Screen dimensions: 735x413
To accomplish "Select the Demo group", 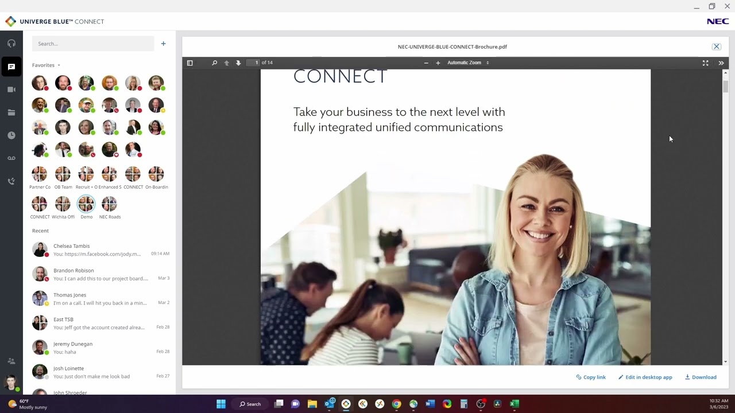I will pyautogui.click(x=86, y=207).
